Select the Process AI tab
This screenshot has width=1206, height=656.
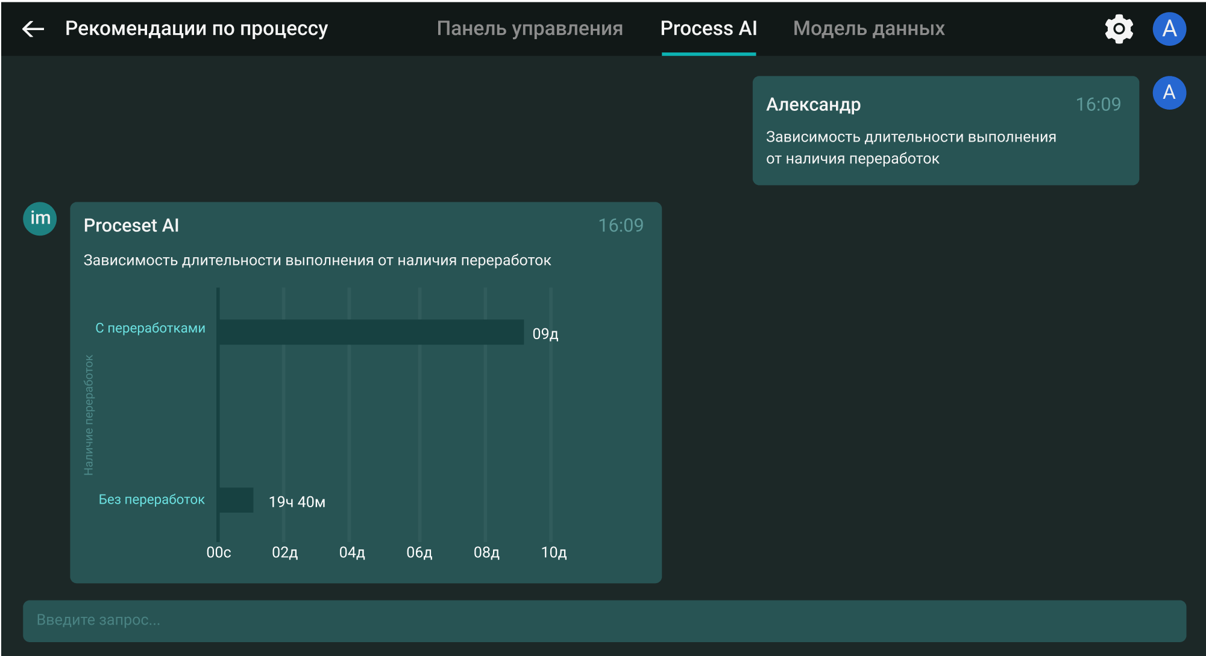coord(709,28)
